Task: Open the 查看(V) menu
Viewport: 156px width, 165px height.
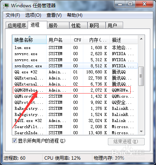Action: [x=54, y=15]
